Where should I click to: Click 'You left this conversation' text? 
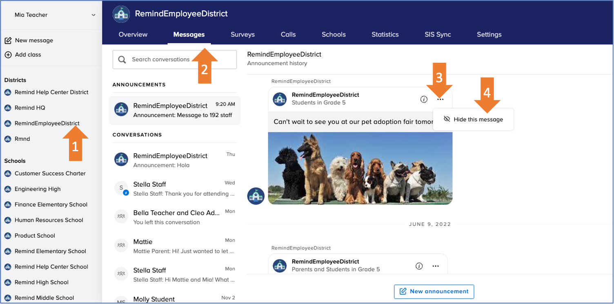[x=167, y=222]
